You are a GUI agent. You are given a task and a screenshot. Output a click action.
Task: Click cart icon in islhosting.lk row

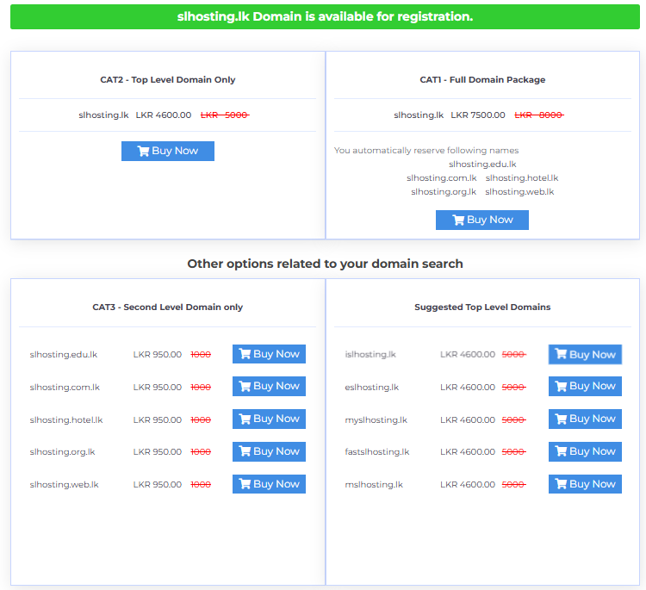point(561,354)
